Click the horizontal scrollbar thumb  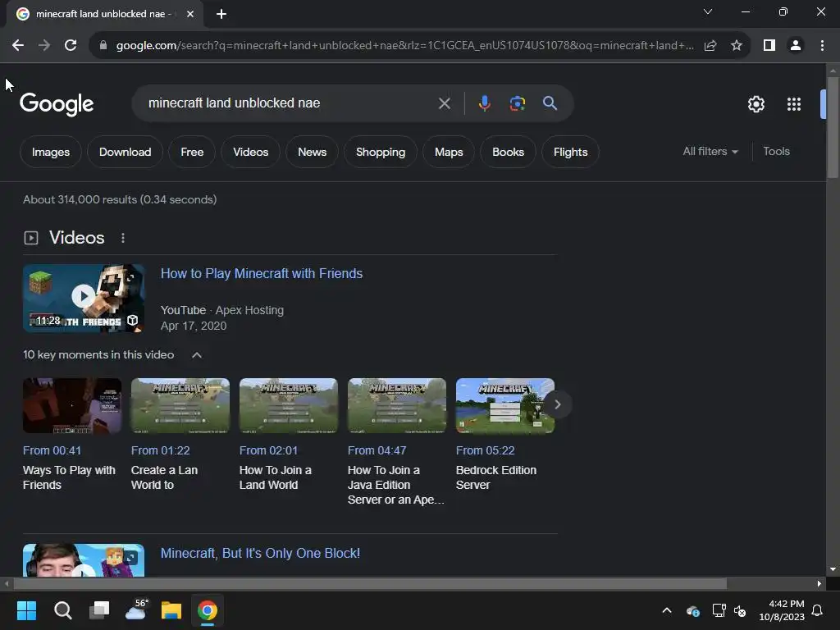point(370,583)
